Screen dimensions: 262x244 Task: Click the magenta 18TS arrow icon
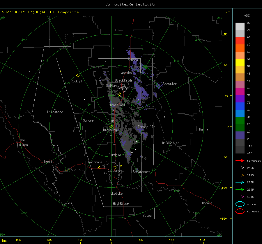tap(240, 197)
